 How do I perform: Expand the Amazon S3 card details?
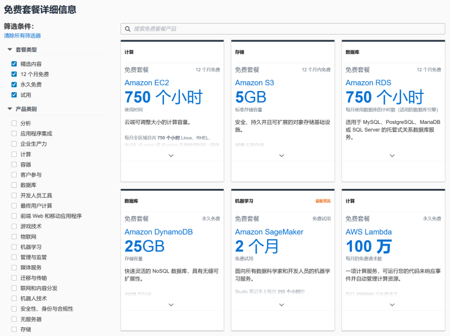[282, 156]
